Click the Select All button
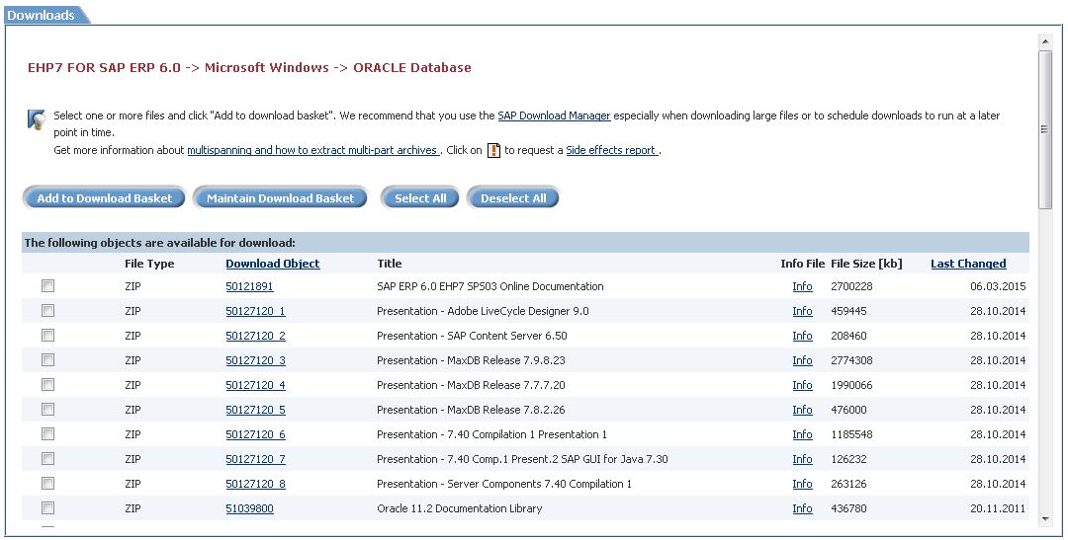Screen dimensions: 1068x540 (x=420, y=197)
